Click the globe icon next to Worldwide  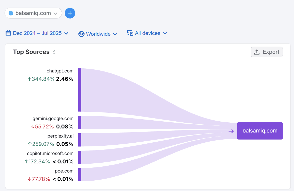tap(81, 34)
